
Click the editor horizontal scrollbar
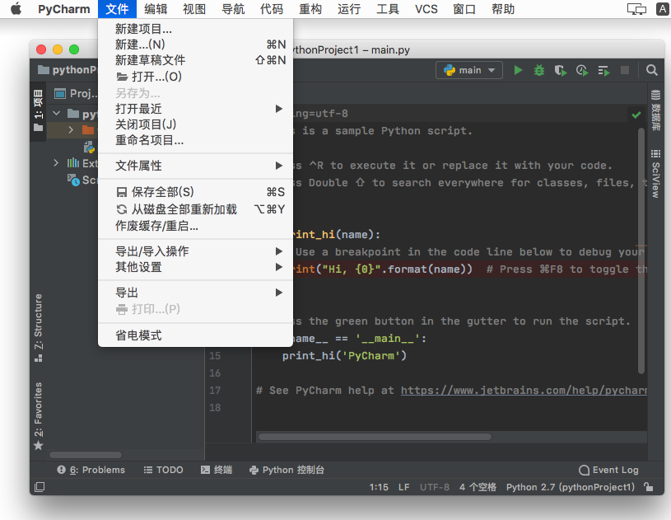coord(375,437)
